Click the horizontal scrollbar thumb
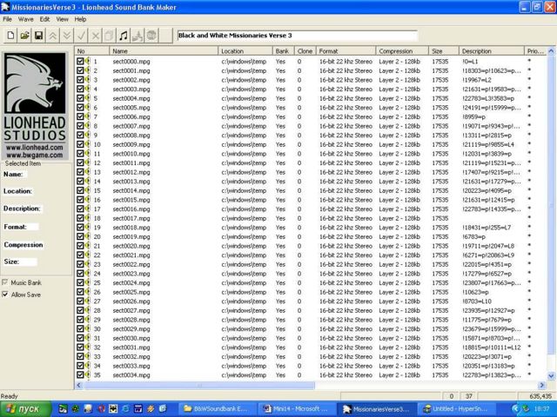Viewport: 557px width, 417px height. coord(199,385)
